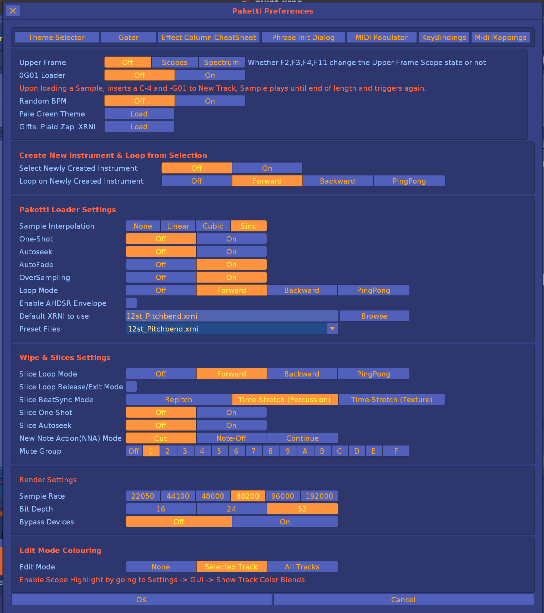Load the Plaid Zap .XRNI gift
The height and width of the screenshot is (613, 544).
pos(139,127)
